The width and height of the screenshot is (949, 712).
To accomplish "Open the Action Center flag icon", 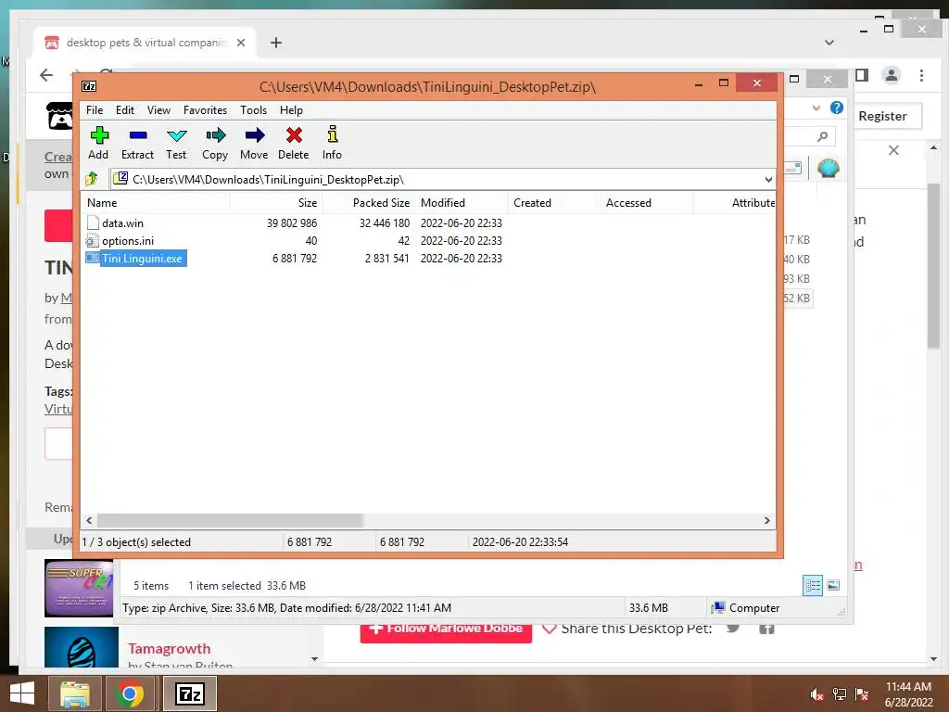I will 862,694.
